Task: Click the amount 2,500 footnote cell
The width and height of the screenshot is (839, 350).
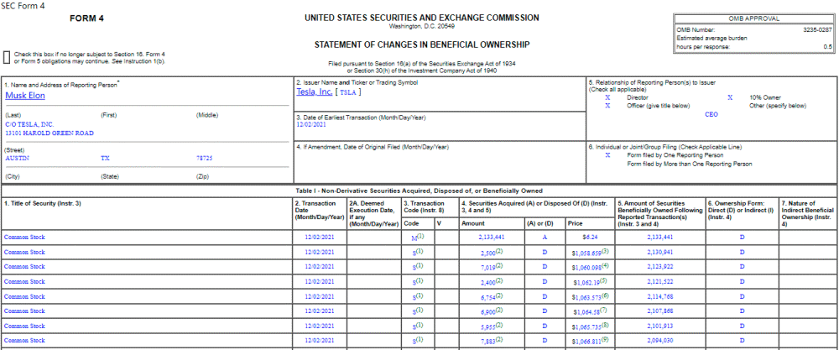Action: pyautogui.click(x=490, y=252)
